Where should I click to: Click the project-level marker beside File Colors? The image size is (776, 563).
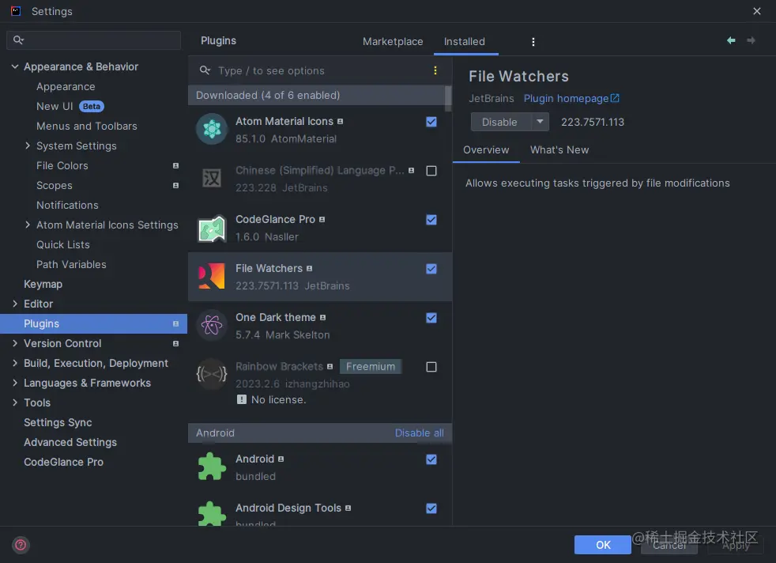point(175,165)
